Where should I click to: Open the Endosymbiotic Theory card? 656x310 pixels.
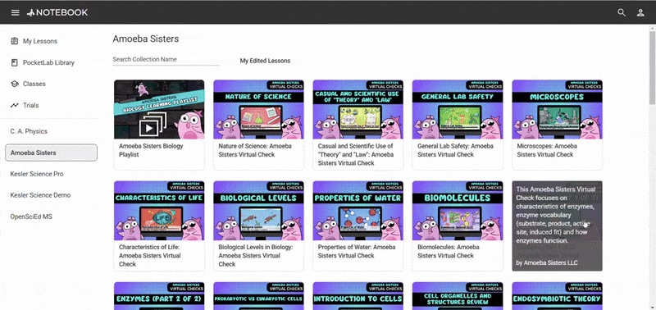[x=558, y=296]
